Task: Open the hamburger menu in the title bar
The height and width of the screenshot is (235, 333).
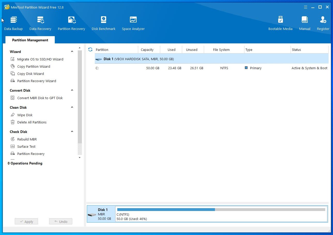Action: [306, 7]
